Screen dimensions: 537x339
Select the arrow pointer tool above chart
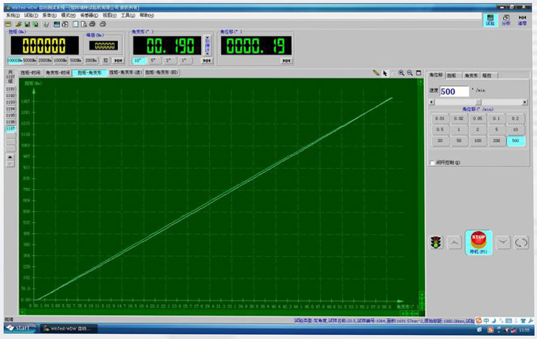384,73
